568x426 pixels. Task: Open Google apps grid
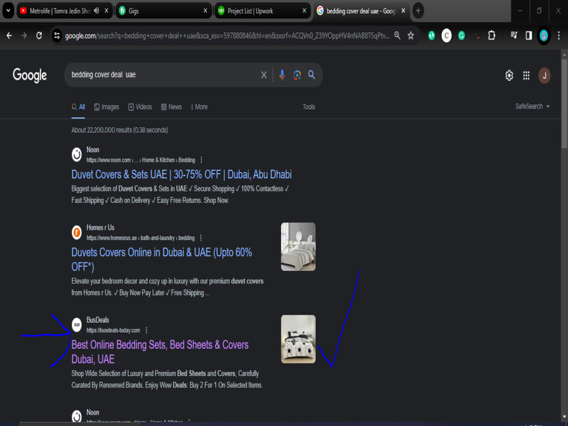click(x=527, y=76)
